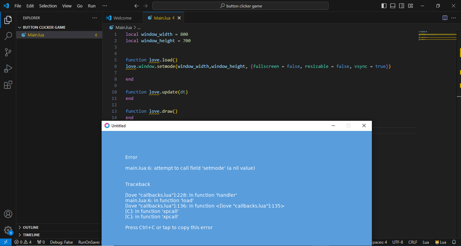Click 'love.update(dt)' function definition on line 10
This screenshot has height=246, width=461.
(168, 92)
